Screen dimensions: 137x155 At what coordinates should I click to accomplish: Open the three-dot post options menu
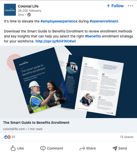[x=131, y=6]
